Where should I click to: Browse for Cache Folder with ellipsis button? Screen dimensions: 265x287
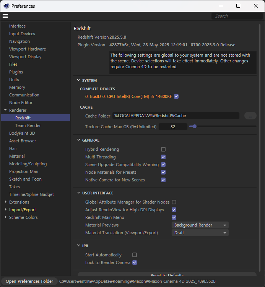pos(250,116)
